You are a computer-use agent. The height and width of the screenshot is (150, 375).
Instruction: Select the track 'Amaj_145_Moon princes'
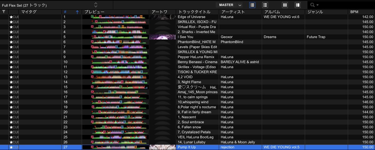pyautogui.click(x=197, y=92)
